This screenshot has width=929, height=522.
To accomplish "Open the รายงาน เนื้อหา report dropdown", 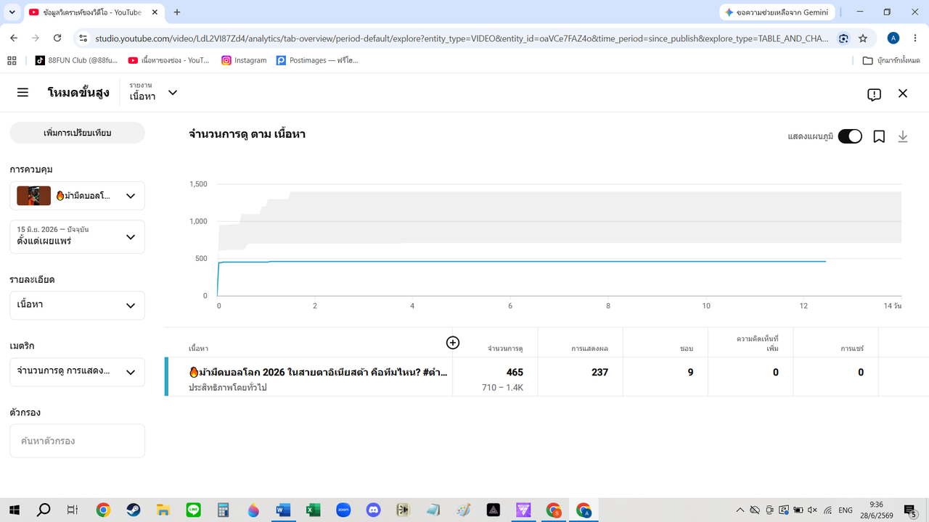I will point(153,92).
